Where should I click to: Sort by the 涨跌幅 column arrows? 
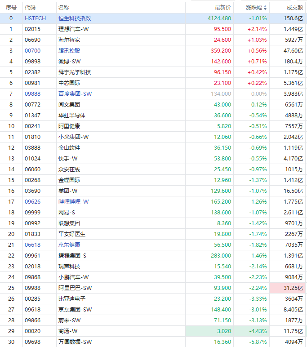(265, 8)
